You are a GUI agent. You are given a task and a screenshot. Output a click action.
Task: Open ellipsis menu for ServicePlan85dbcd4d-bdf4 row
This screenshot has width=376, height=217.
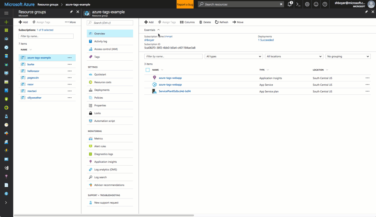[x=367, y=91]
